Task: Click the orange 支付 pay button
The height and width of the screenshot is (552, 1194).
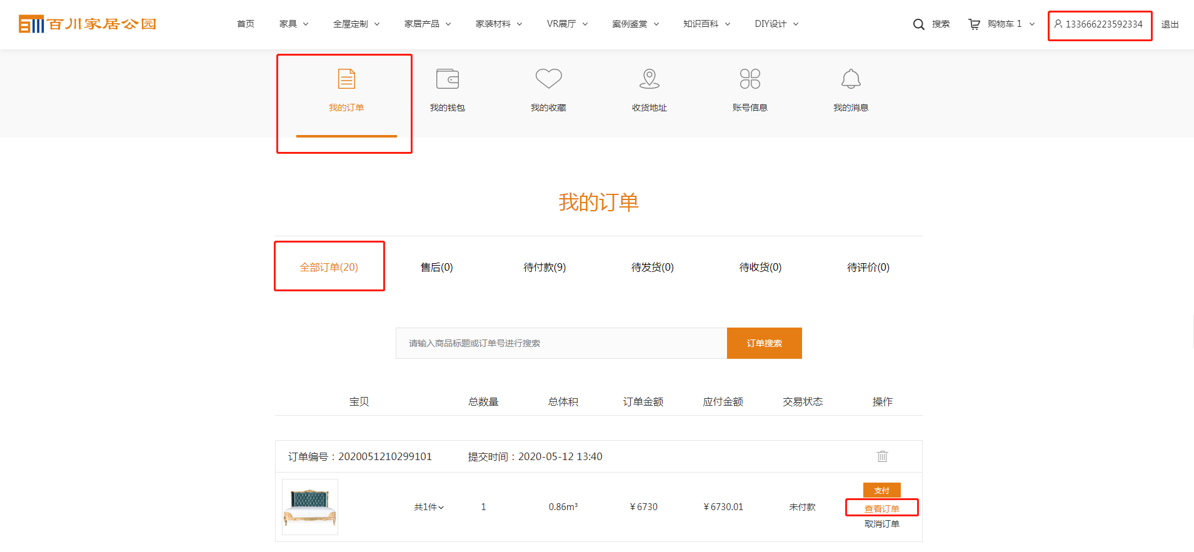Action: 881,490
